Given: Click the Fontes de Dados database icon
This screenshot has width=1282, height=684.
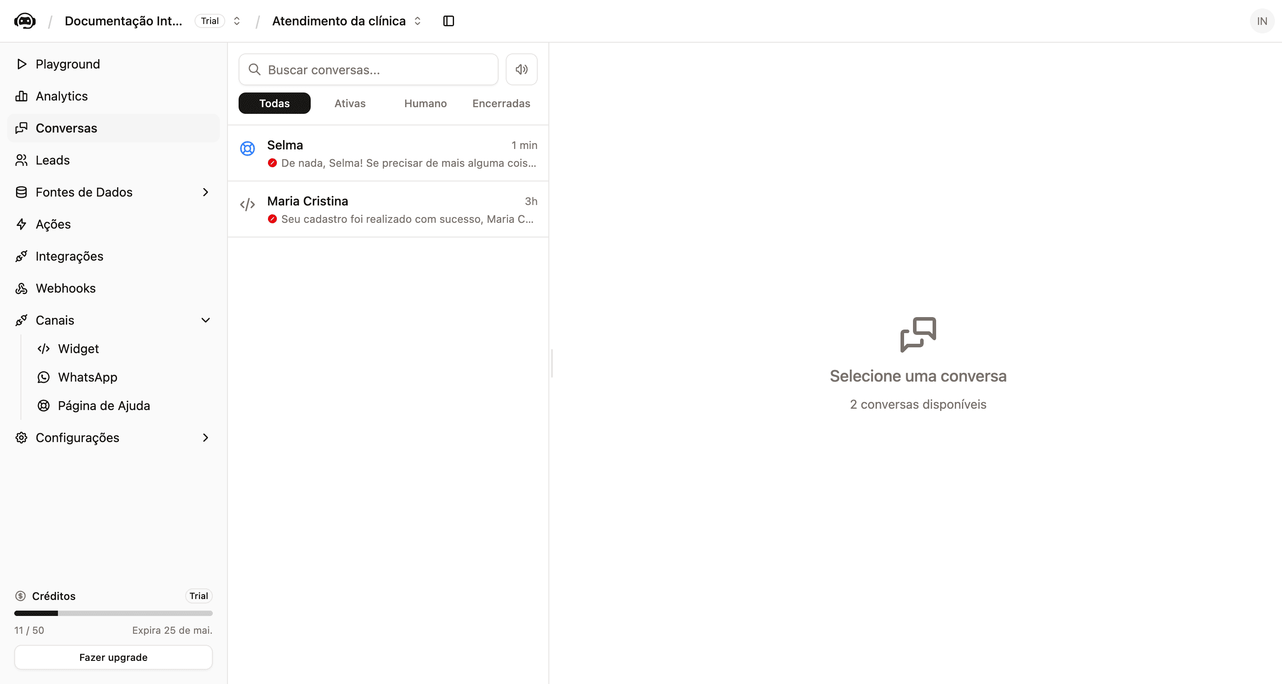Looking at the screenshot, I should pyautogui.click(x=21, y=193).
